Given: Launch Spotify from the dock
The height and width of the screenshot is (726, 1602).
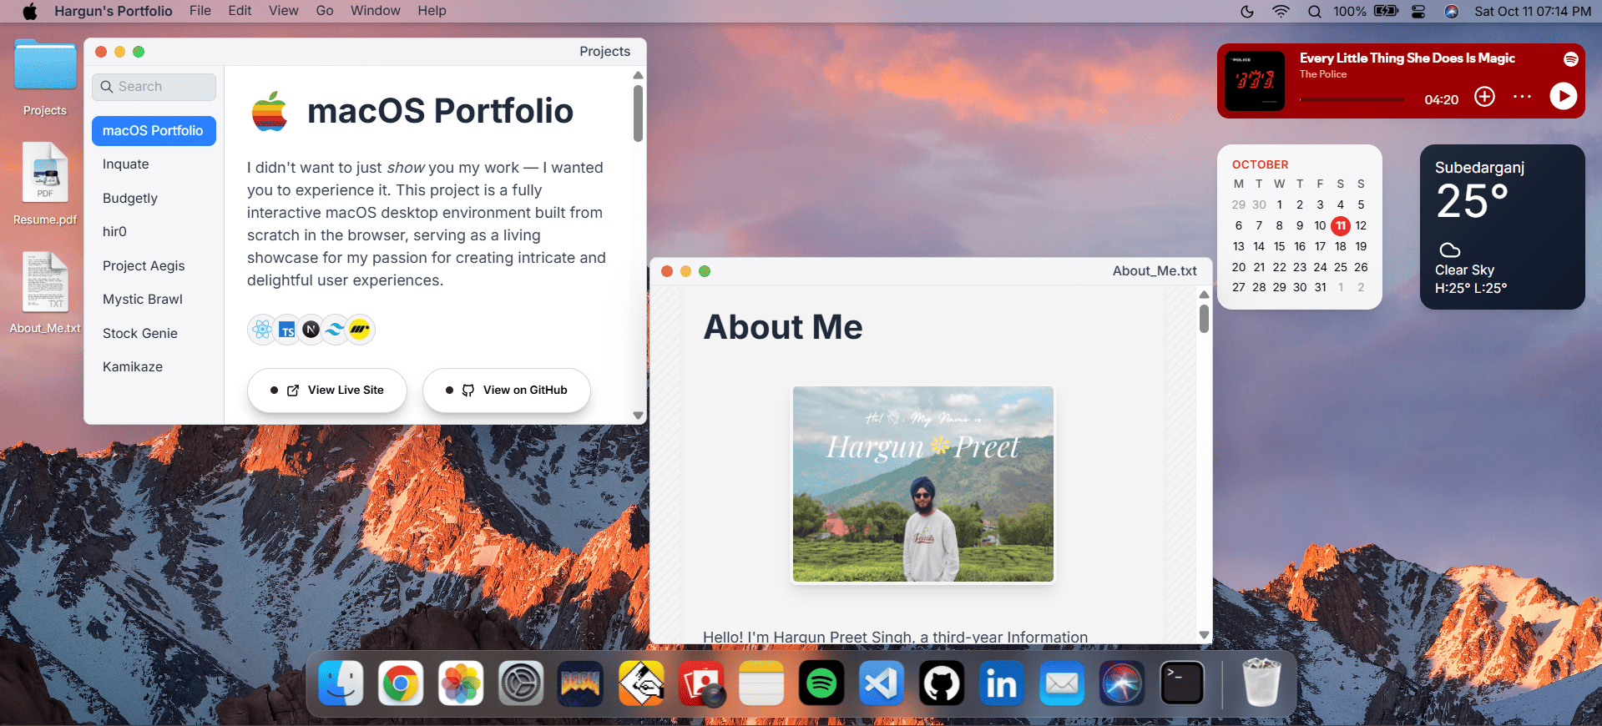Looking at the screenshot, I should click(821, 684).
